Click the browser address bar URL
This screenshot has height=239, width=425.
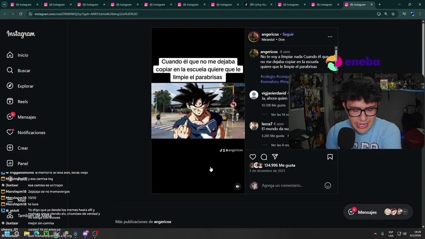(x=86, y=14)
